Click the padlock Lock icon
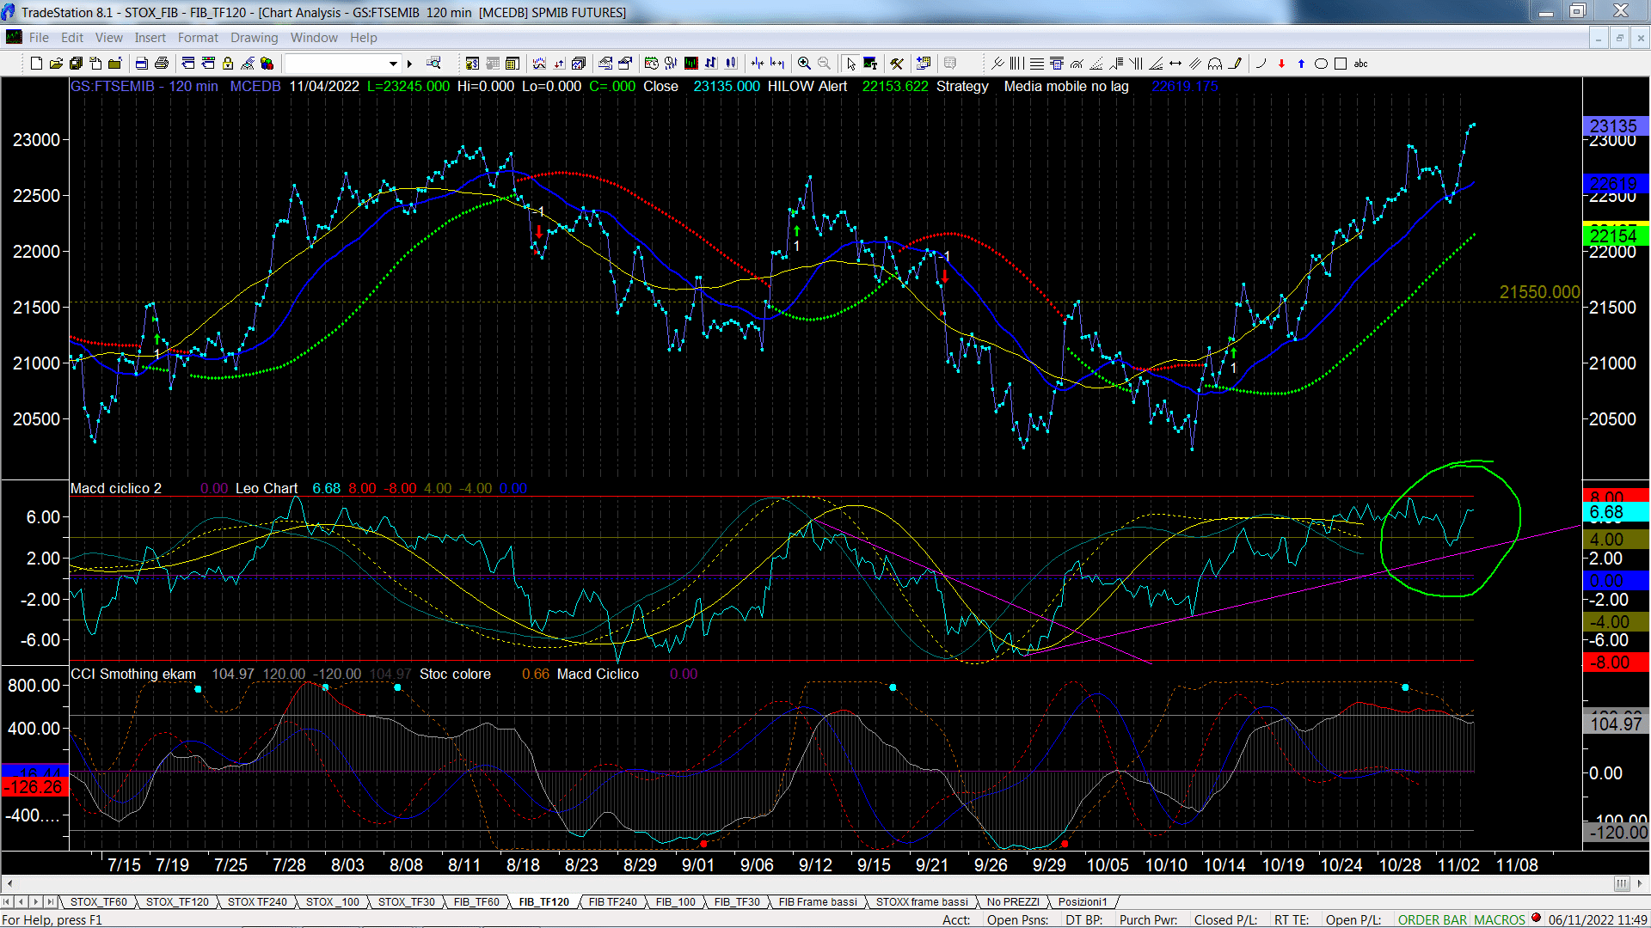The image size is (1651, 928). click(x=228, y=64)
